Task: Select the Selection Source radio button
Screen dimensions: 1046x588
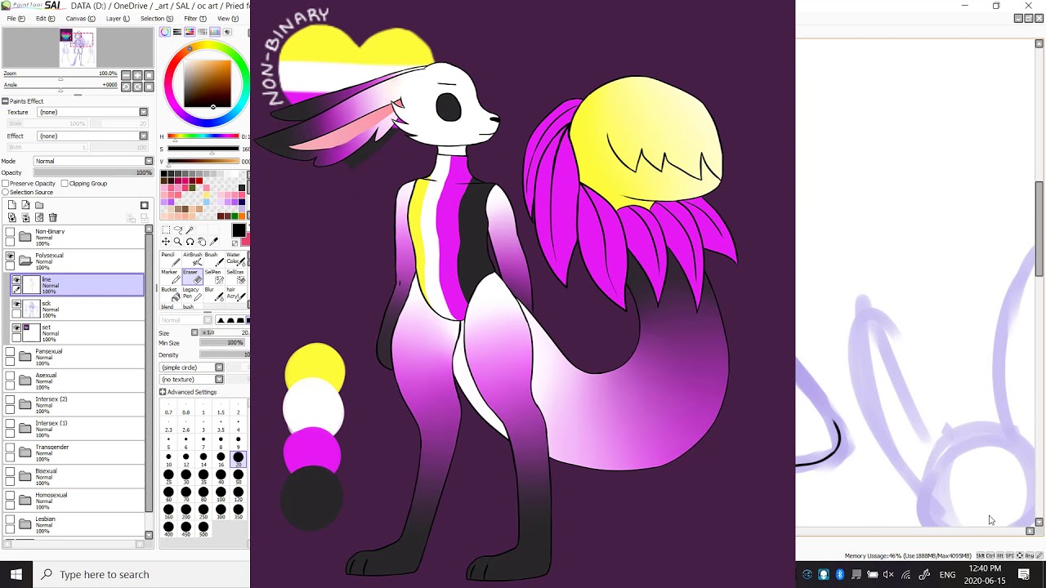Action: pyautogui.click(x=5, y=193)
